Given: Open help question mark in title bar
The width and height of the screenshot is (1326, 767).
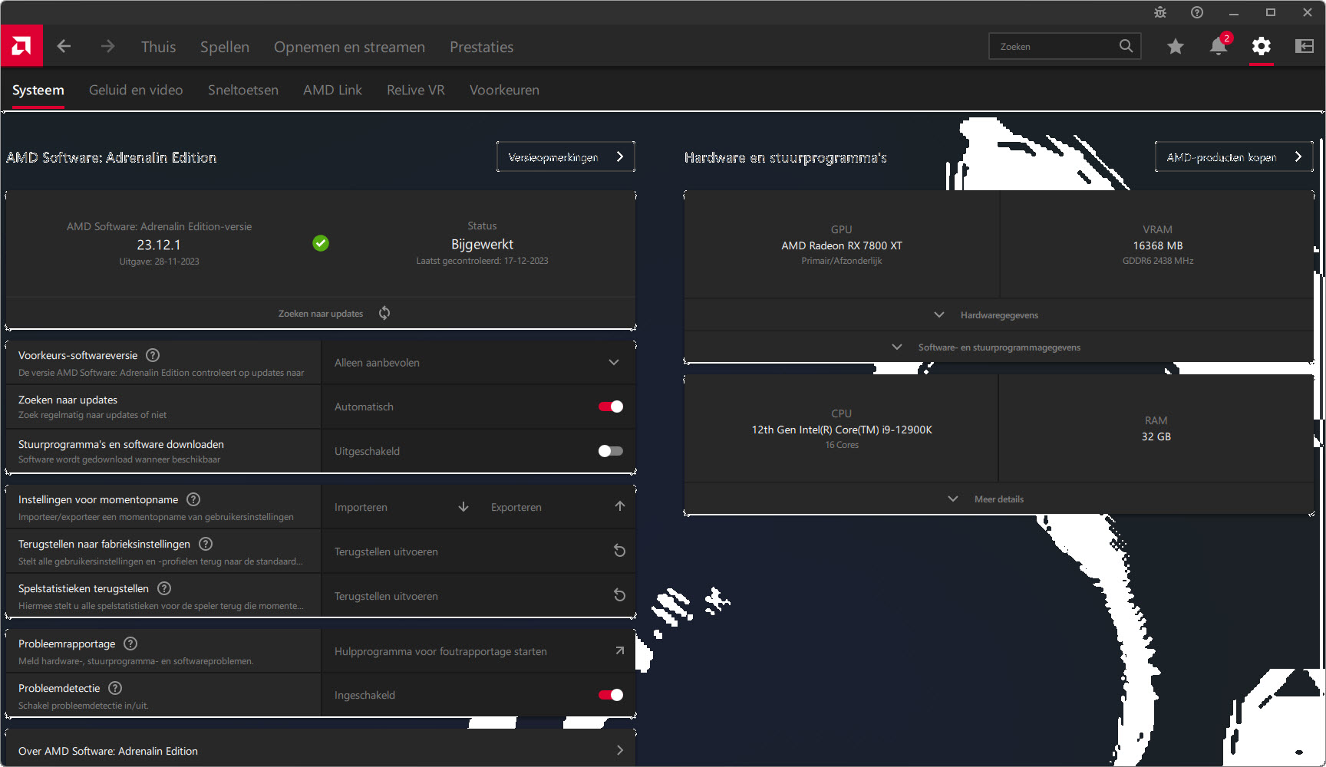Looking at the screenshot, I should (1197, 12).
